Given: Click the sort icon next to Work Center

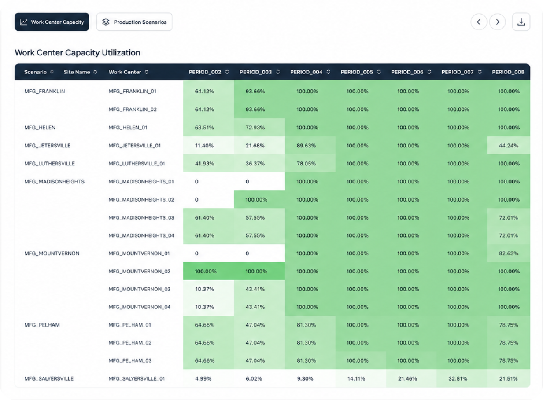Looking at the screenshot, I should click(x=146, y=72).
